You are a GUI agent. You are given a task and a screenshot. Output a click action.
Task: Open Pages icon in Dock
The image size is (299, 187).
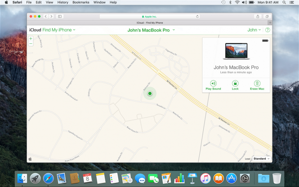(166, 178)
